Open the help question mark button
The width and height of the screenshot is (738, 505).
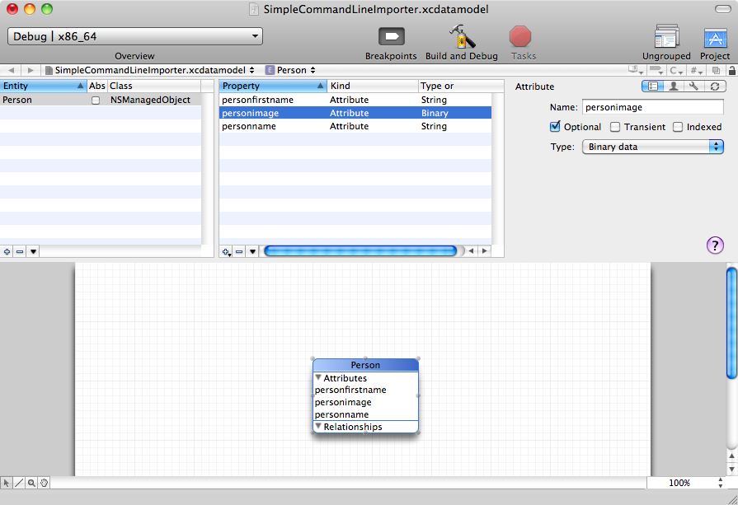(715, 245)
